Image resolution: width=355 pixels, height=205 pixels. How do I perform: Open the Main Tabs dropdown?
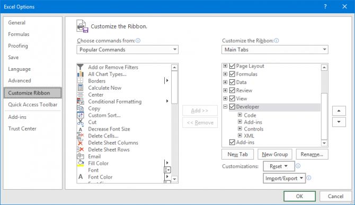coord(275,50)
